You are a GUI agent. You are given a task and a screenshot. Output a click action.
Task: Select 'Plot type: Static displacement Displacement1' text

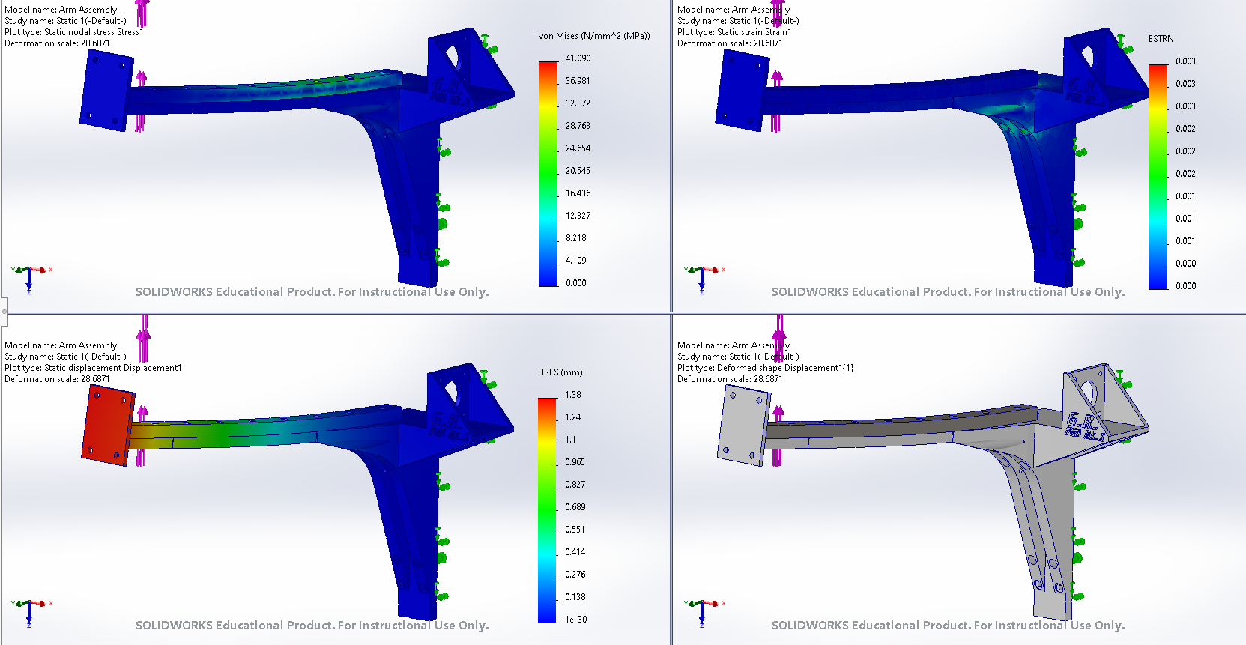93,368
